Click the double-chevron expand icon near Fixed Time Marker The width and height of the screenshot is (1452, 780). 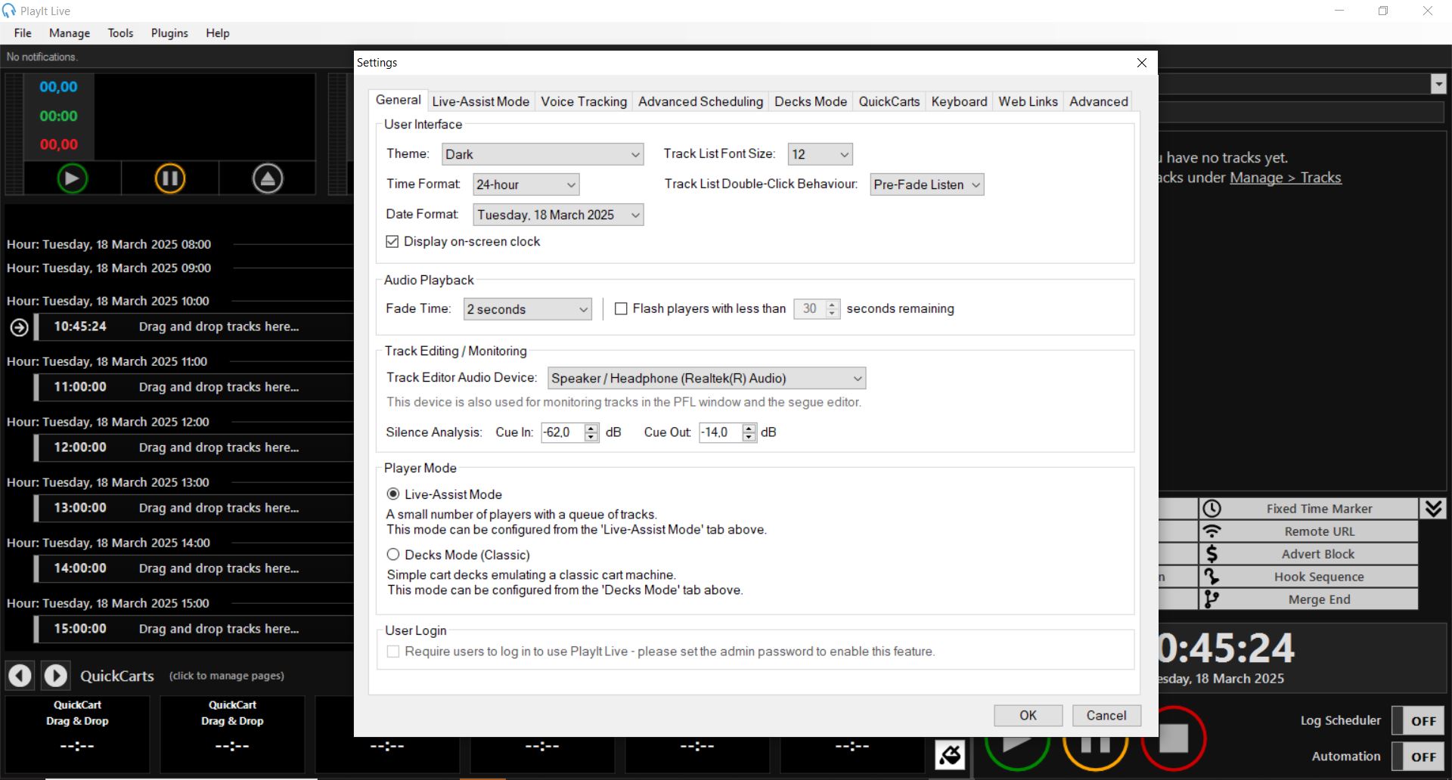pyautogui.click(x=1434, y=508)
